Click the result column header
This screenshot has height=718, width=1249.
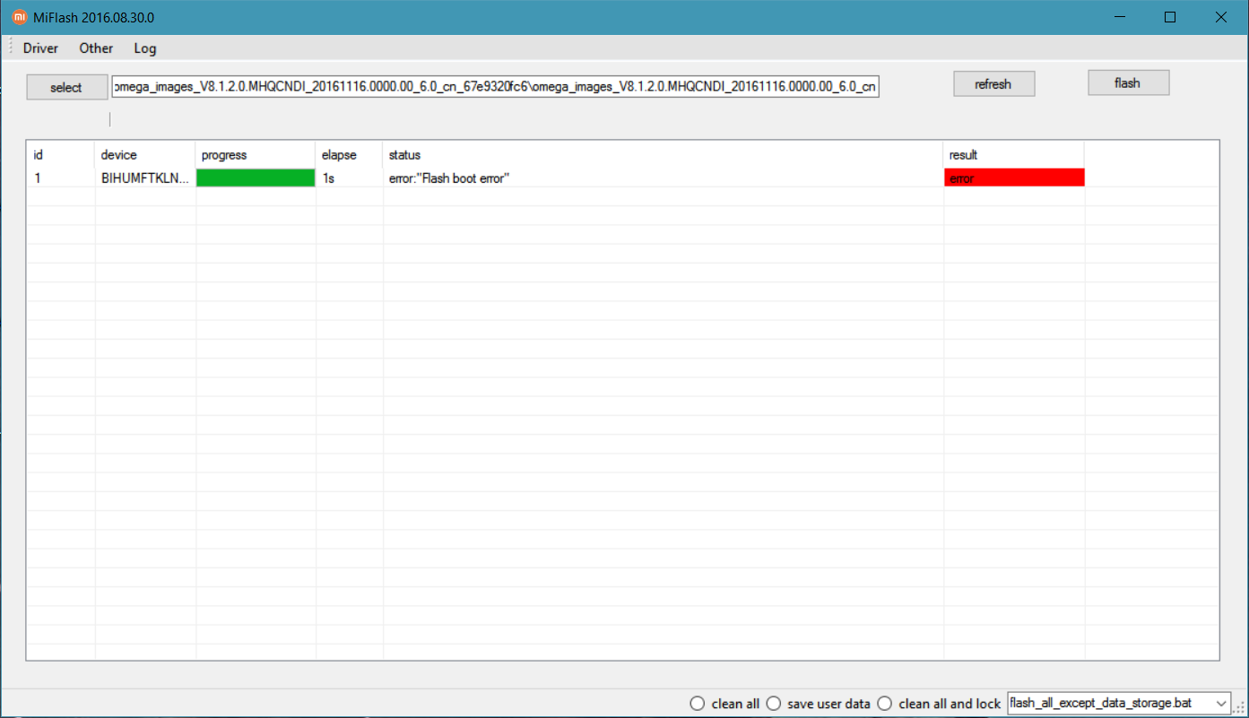coord(1014,155)
